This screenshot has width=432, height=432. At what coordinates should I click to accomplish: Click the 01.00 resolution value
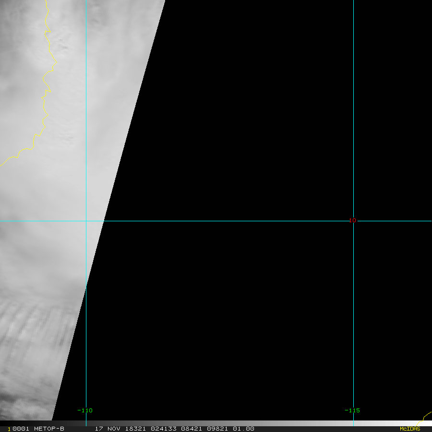[x=243, y=429]
